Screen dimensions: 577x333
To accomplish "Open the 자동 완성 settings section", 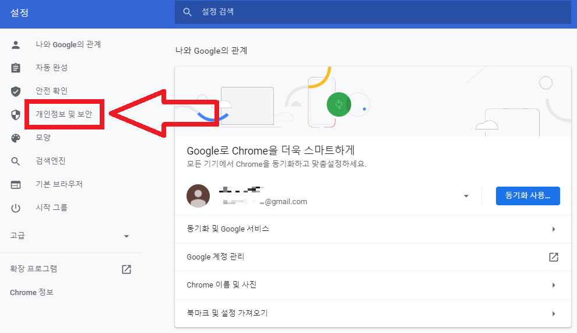I will coord(51,68).
